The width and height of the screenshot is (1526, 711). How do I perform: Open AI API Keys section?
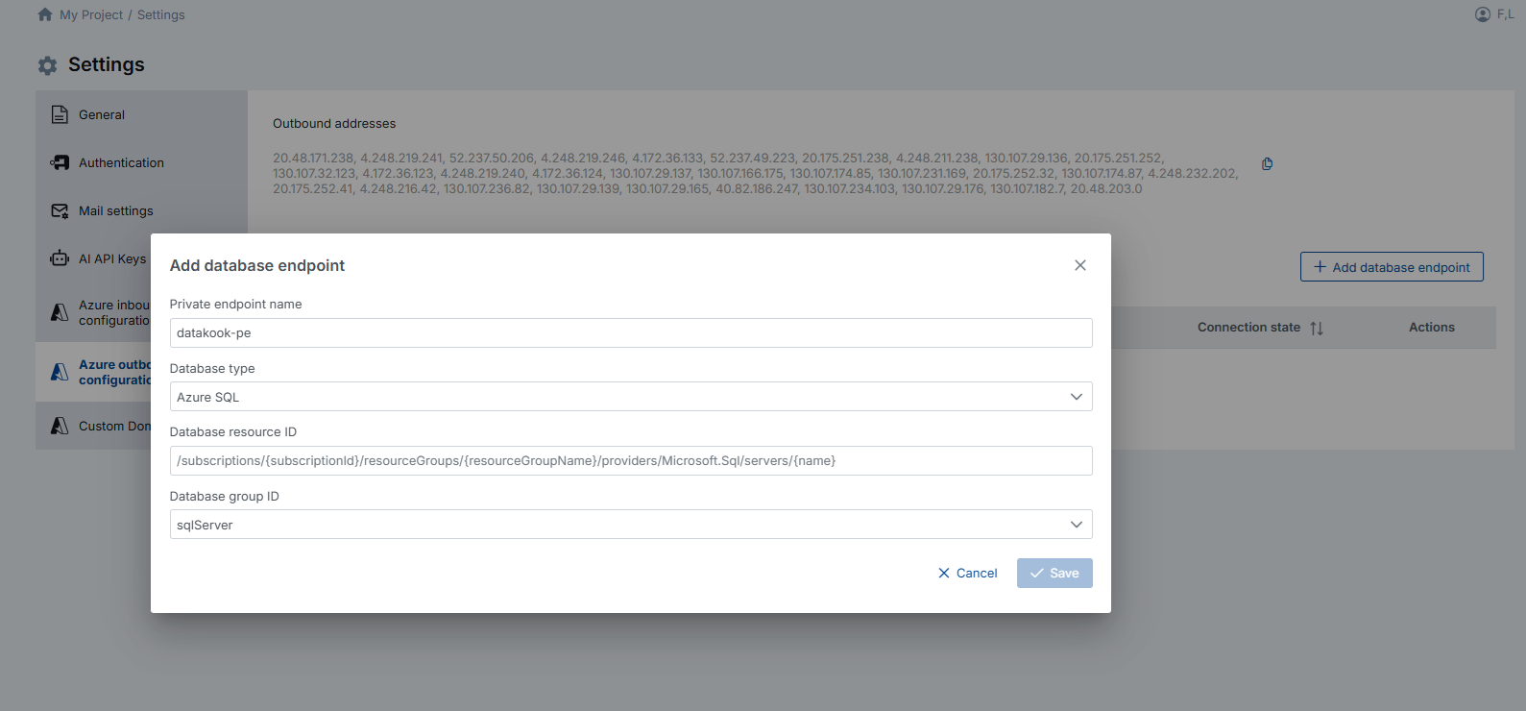pyautogui.click(x=93, y=258)
